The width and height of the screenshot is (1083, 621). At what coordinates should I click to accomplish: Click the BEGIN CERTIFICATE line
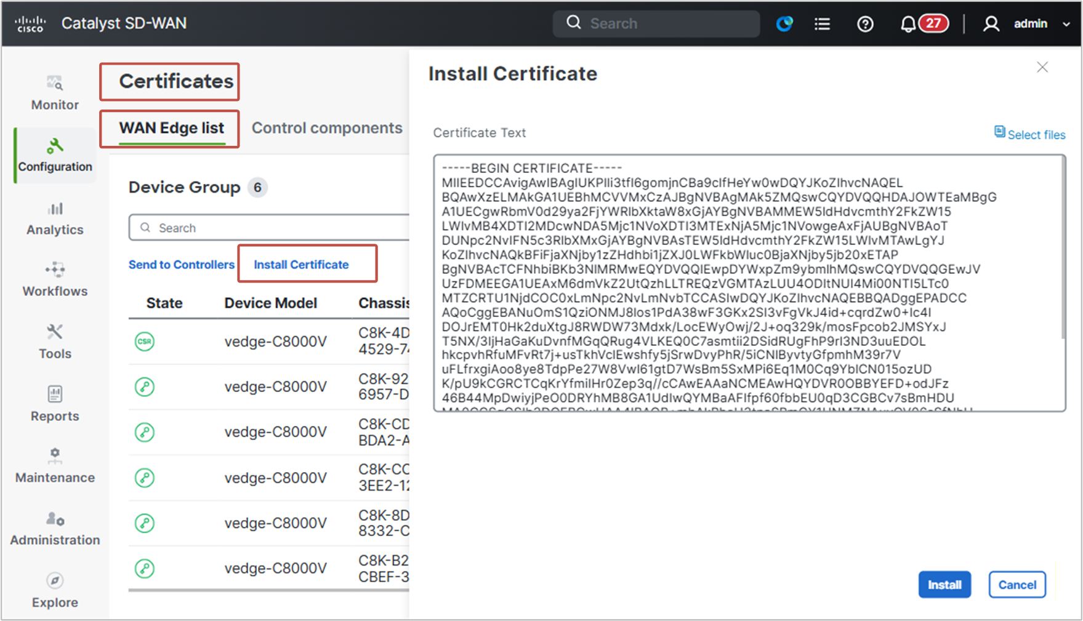(532, 168)
